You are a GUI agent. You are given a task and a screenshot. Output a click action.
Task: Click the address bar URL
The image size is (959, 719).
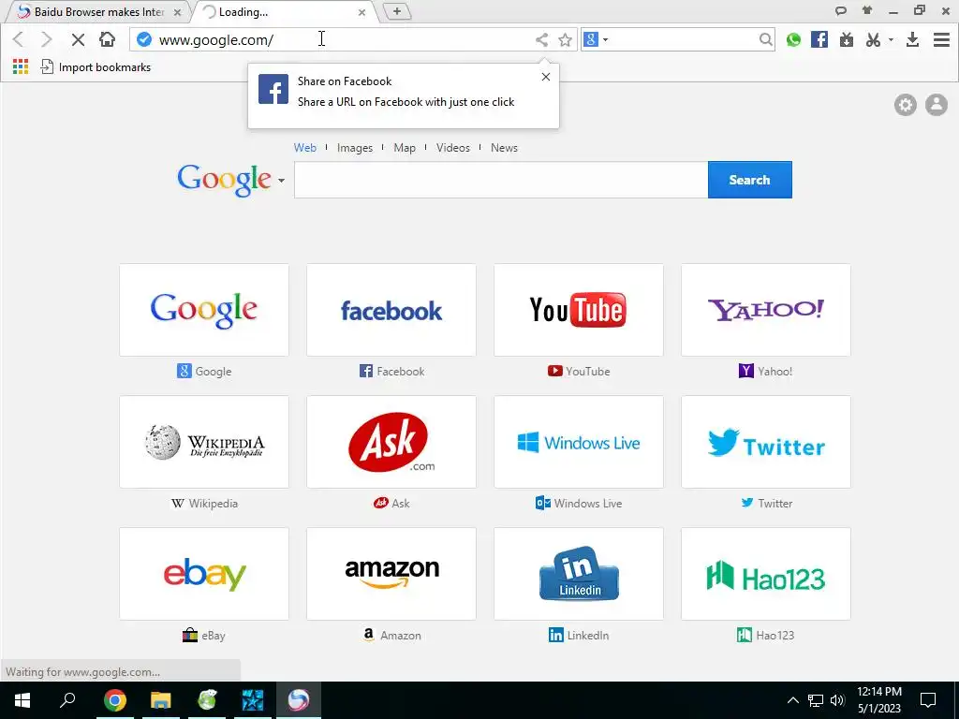[216, 40]
